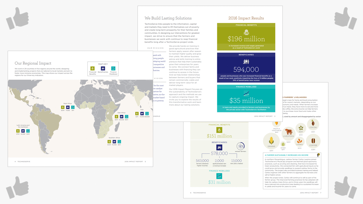This screenshot has width=363, height=204.
Task: Click the Beneficiaries navy panel header
Action: [246, 55]
